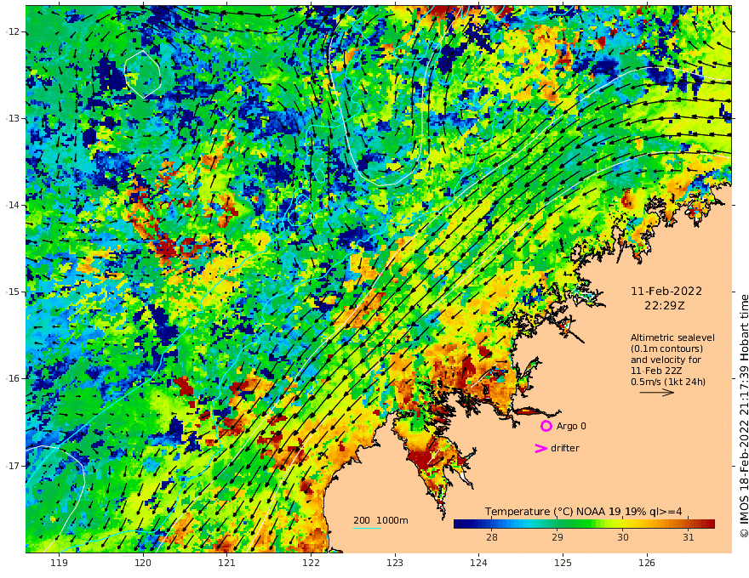Click latitude axis label -17

point(13,466)
